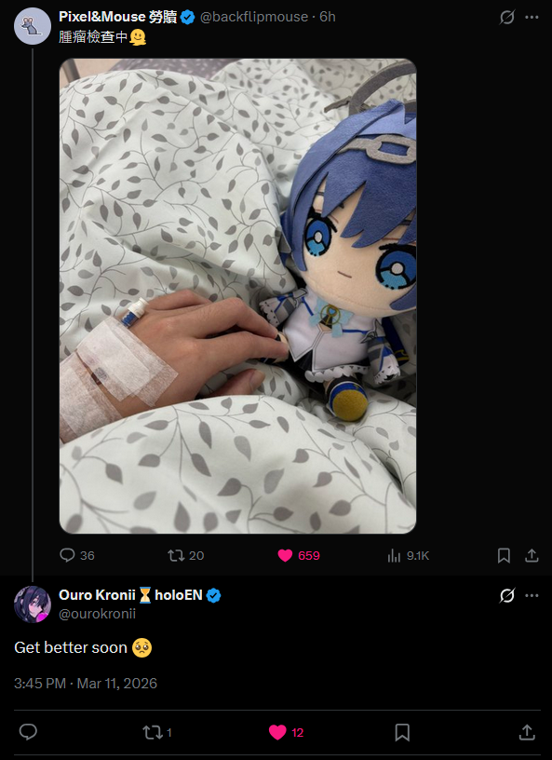The image size is (552, 760).
Task: View analytics showing 9.1K views
Action: [x=408, y=555]
